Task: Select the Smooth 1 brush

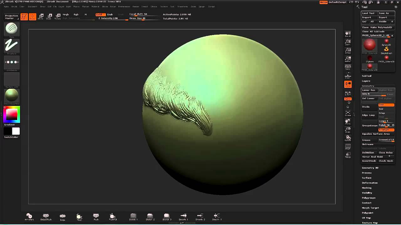Action: (x=183, y=217)
